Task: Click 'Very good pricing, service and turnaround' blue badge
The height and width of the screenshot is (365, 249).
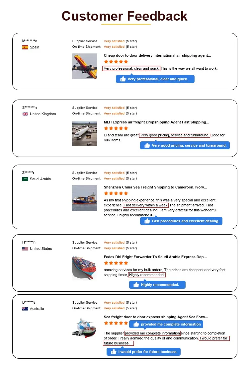Action: click(x=185, y=145)
